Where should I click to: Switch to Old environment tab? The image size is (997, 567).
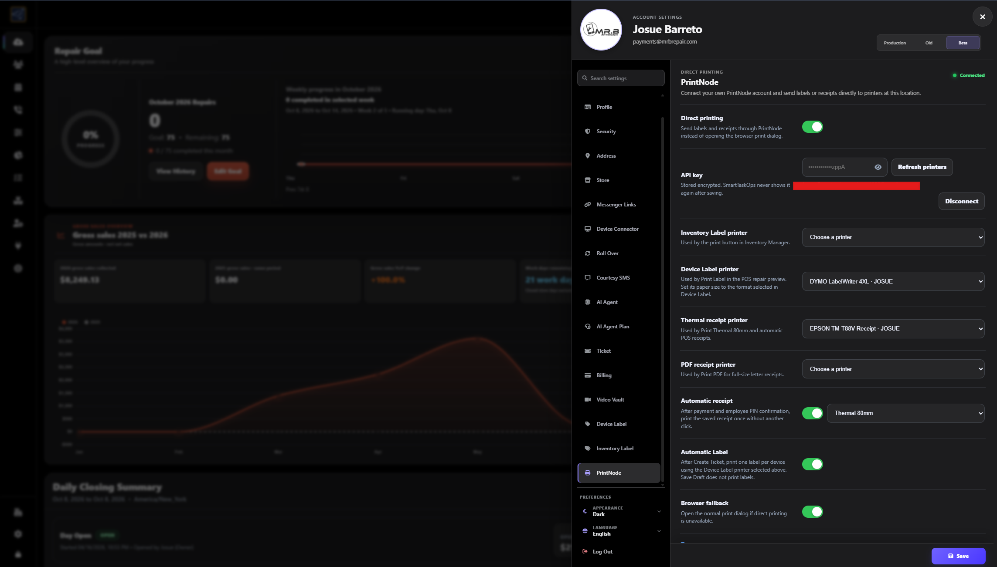[929, 43]
